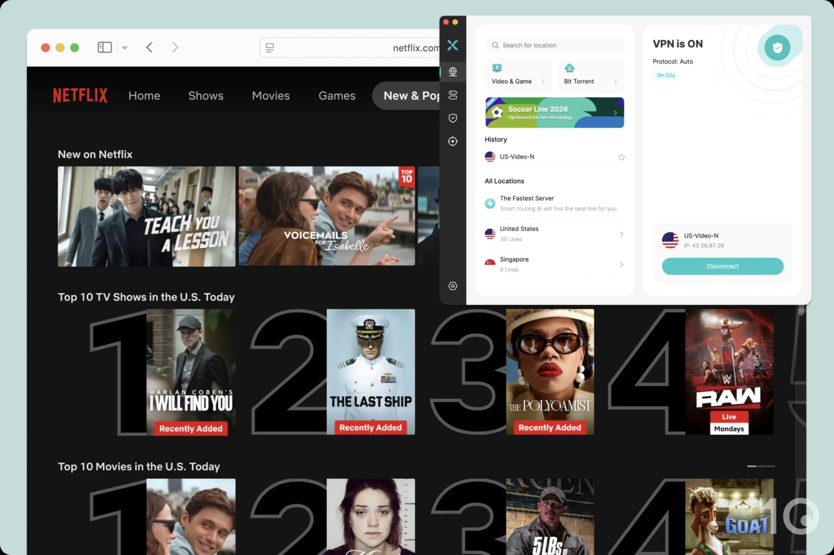Click the Top 10 Movies row page indicator
The width and height of the screenshot is (834, 555).
point(761,466)
